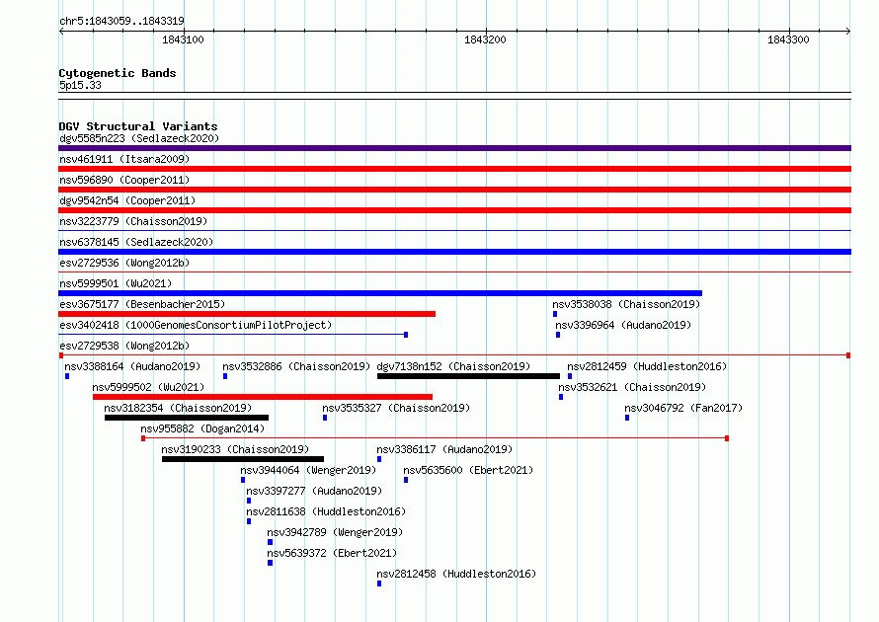The height and width of the screenshot is (622, 879).
Task: Open esv3402418 (1000GenomesConsortiumPilotProject) entry
Action: pos(196,325)
